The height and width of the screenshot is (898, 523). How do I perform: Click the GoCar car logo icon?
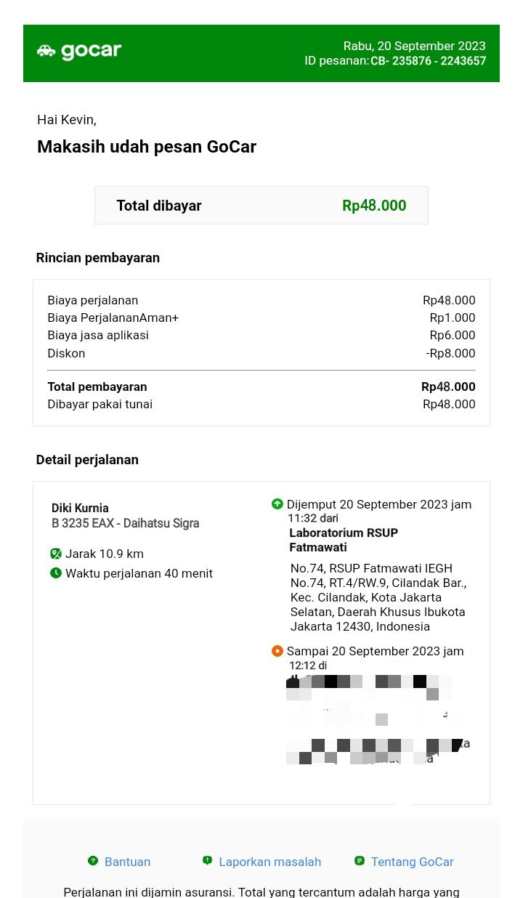coord(46,51)
